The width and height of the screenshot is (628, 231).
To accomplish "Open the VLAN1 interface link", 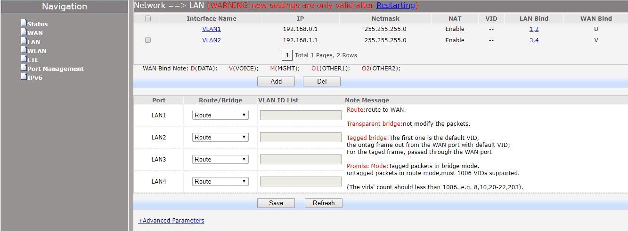I will click(212, 29).
